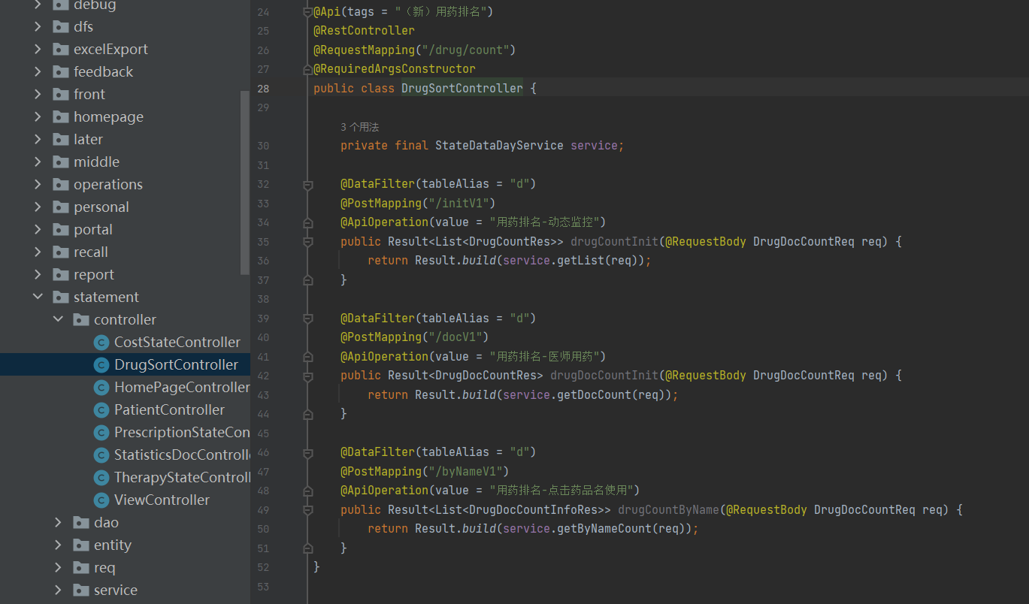
Task: Click the DrugDocCountInfoRes return type
Action: pyautogui.click(x=533, y=510)
